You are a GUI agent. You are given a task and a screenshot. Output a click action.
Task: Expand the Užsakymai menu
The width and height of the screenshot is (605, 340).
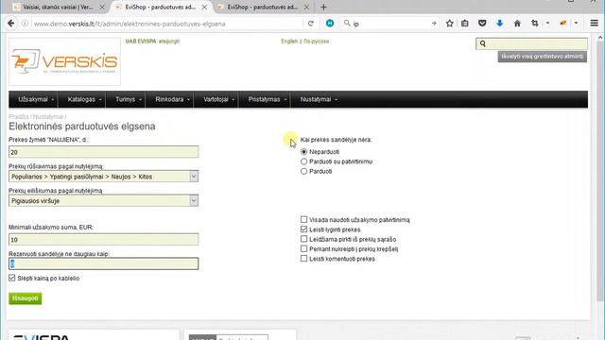pyautogui.click(x=36, y=99)
